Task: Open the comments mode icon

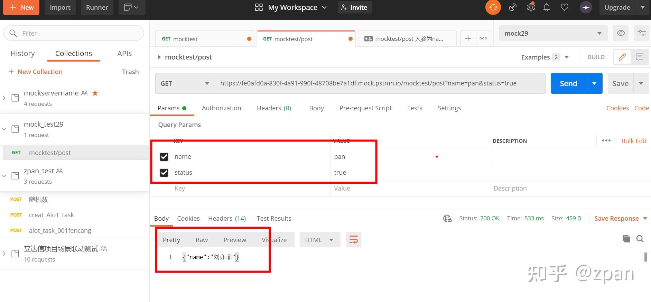Action: tap(640, 57)
